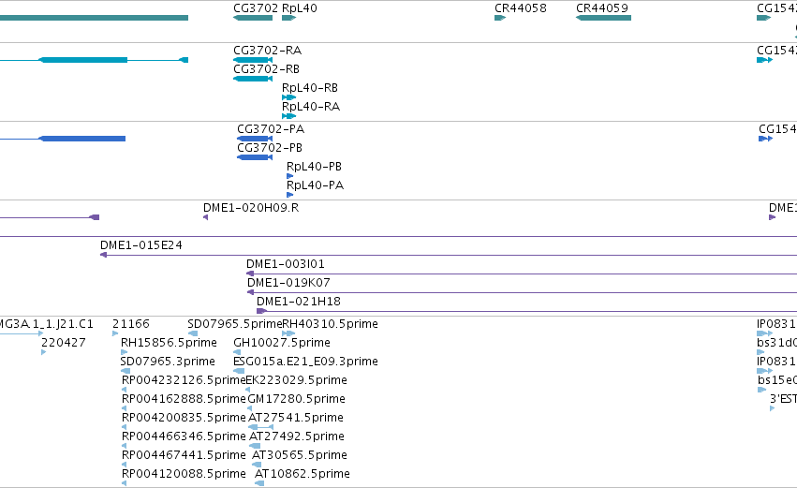Select the DME1-021H18 label text
Image resolution: width=797 pixels, height=488 pixels.
click(299, 302)
